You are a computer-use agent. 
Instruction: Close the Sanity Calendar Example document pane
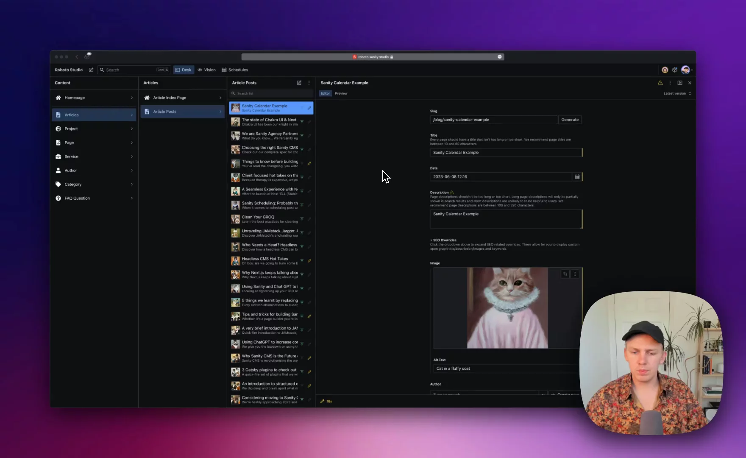tap(690, 83)
